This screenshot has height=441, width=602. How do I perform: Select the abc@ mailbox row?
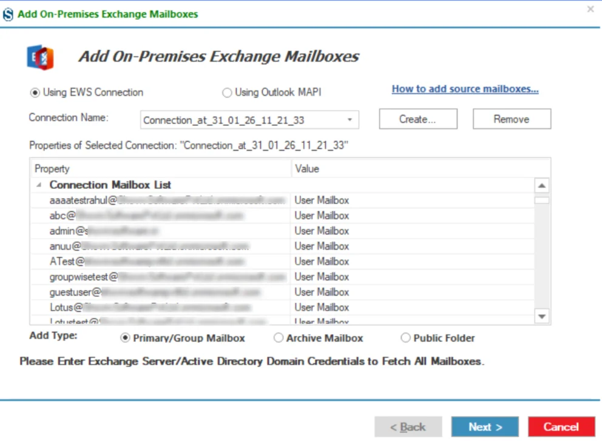pyautogui.click(x=282, y=216)
